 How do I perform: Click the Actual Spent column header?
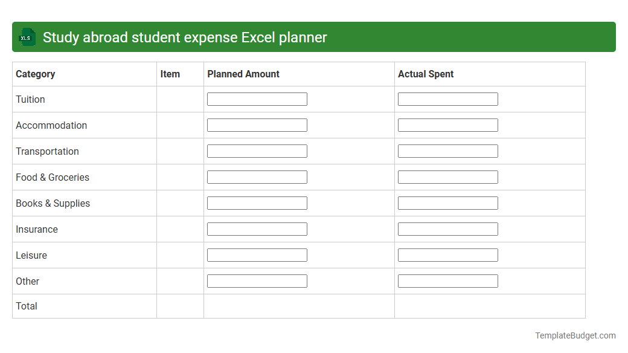(x=426, y=74)
